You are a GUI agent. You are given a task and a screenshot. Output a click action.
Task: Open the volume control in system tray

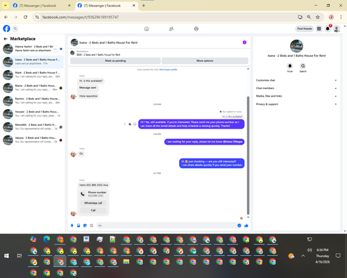coord(310,250)
